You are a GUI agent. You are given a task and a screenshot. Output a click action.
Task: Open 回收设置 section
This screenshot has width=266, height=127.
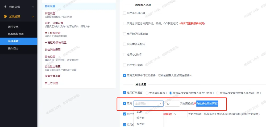pos(50,57)
